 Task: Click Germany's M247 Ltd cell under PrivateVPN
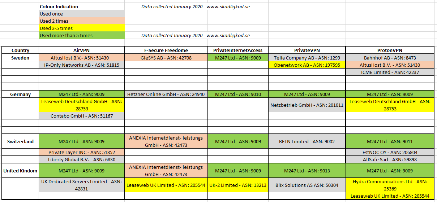click(x=307, y=94)
